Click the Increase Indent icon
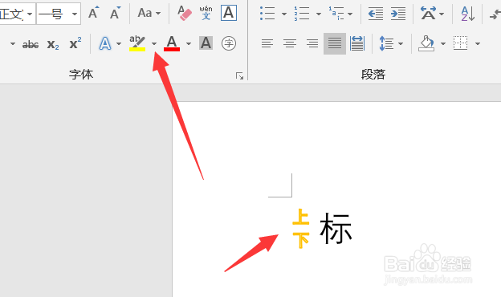This screenshot has height=297, width=501. (x=398, y=14)
